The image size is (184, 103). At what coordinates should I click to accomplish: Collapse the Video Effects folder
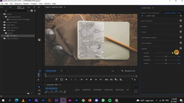click(2, 31)
